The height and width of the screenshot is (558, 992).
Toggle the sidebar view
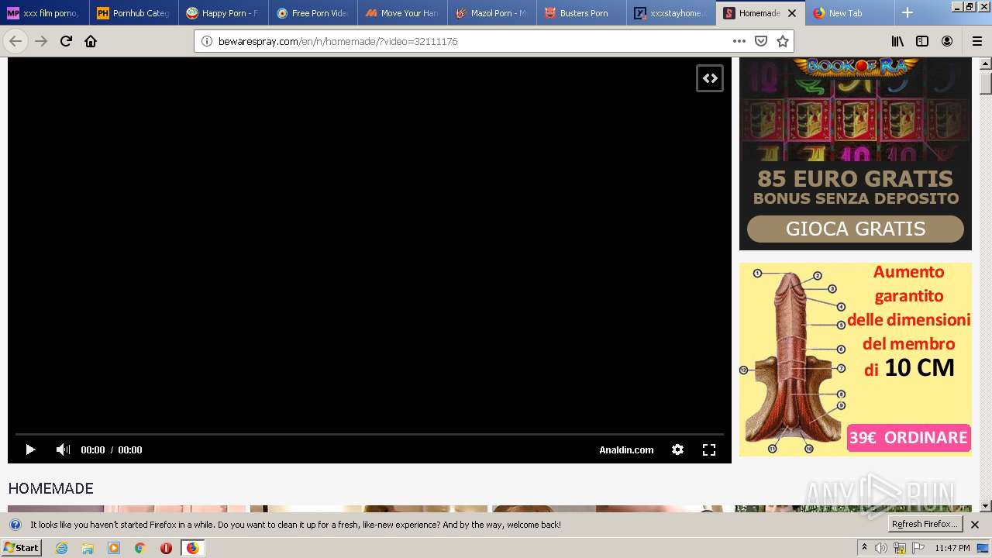click(x=922, y=41)
